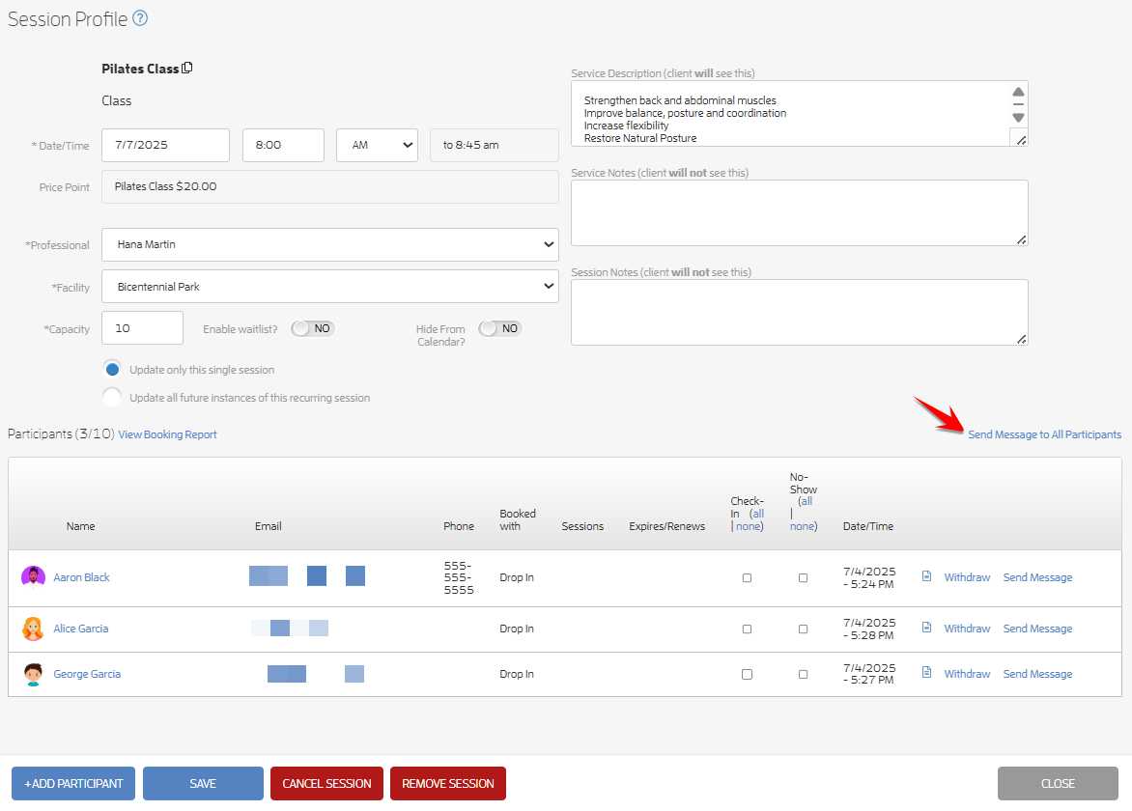Select Update only this single session
Image resolution: width=1132 pixels, height=811 pixels.
(112, 370)
